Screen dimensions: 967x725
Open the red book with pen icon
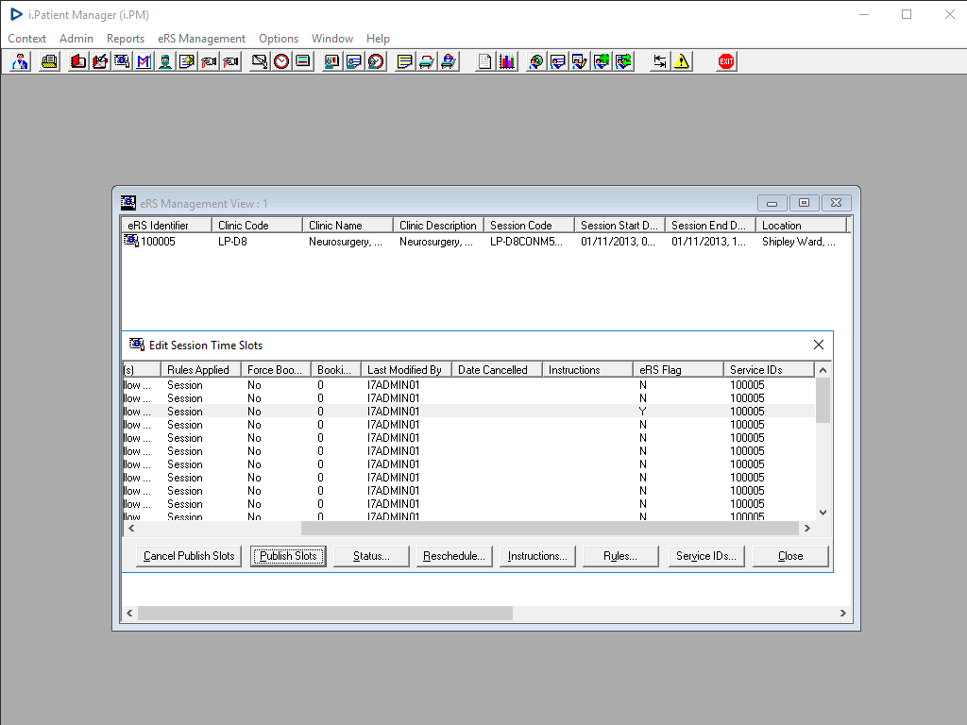click(100, 61)
